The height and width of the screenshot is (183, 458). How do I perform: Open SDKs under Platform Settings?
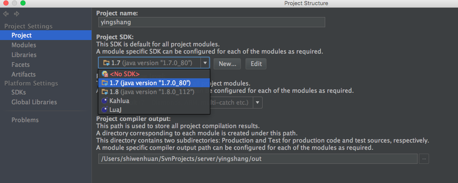point(19,92)
